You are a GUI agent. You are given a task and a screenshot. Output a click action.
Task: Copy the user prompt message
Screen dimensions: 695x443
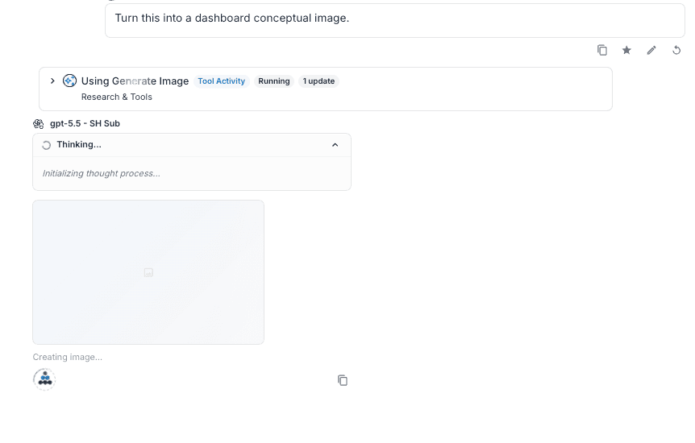point(602,50)
